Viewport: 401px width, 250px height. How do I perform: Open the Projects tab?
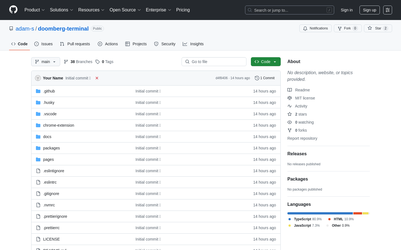(136, 44)
